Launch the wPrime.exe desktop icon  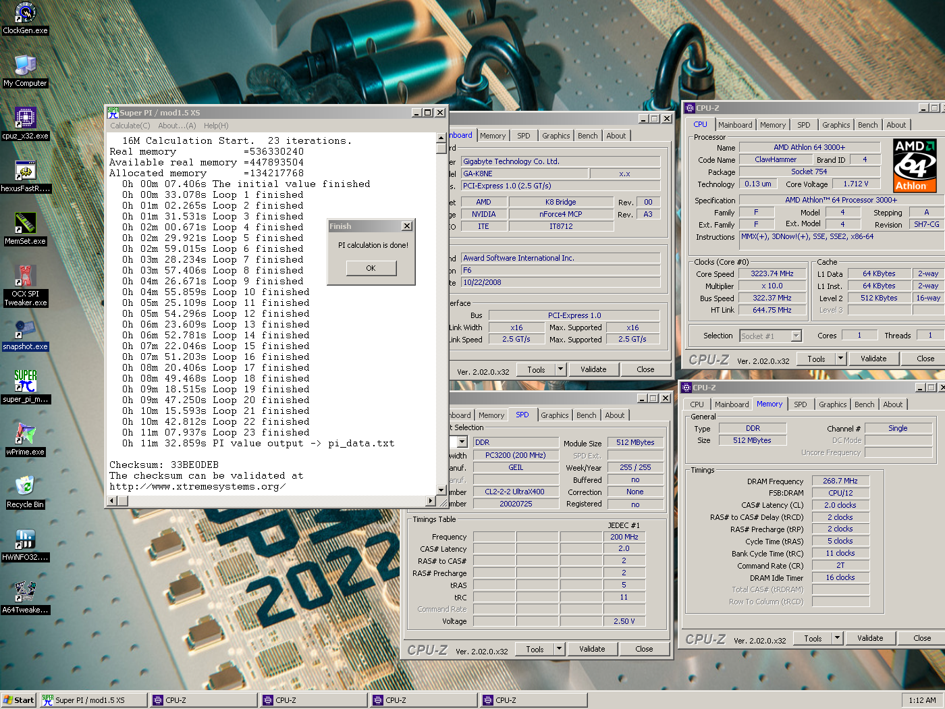pos(25,440)
